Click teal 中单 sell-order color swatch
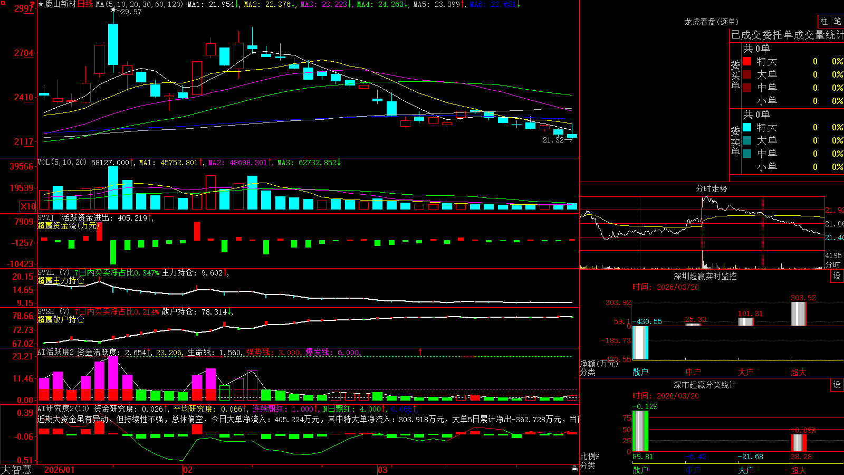 pos(747,154)
